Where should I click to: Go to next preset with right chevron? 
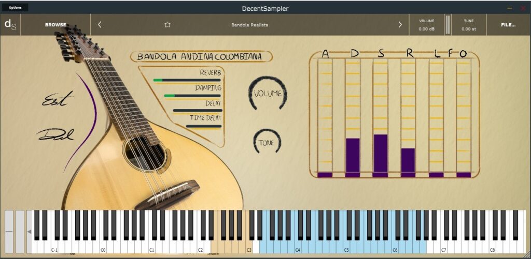400,25
